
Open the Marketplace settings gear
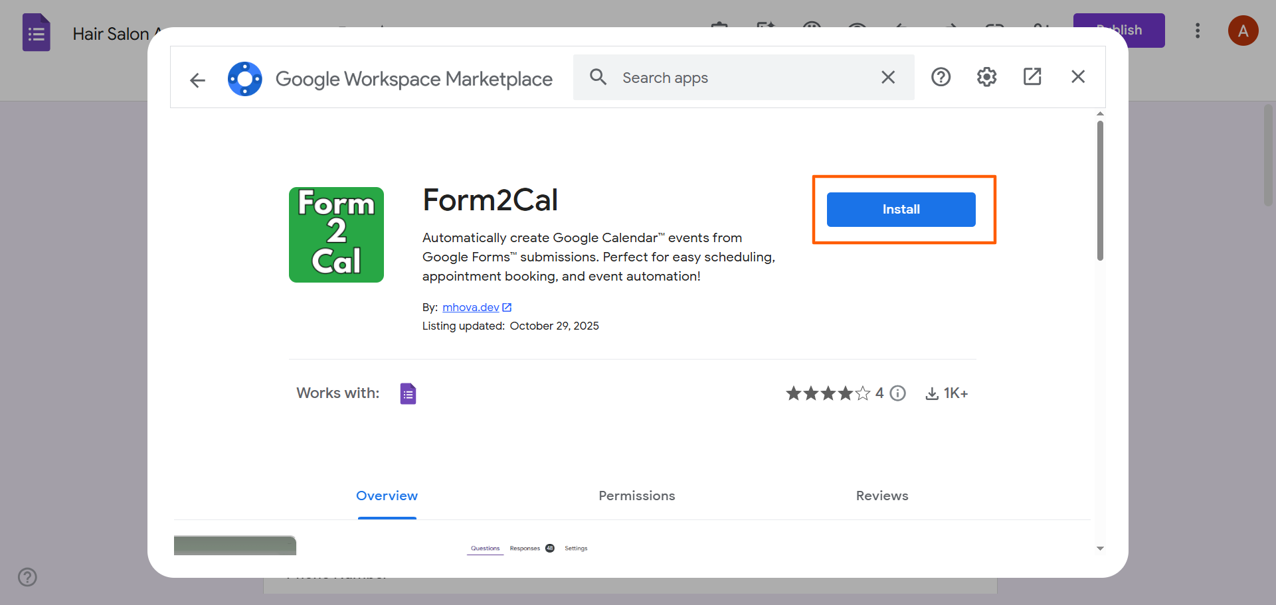point(986,76)
